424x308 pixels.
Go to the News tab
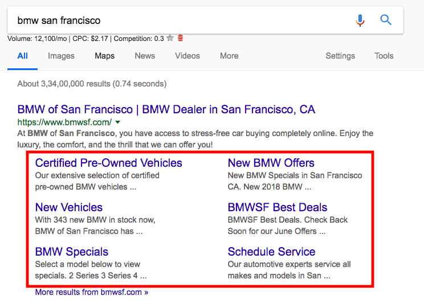point(145,56)
